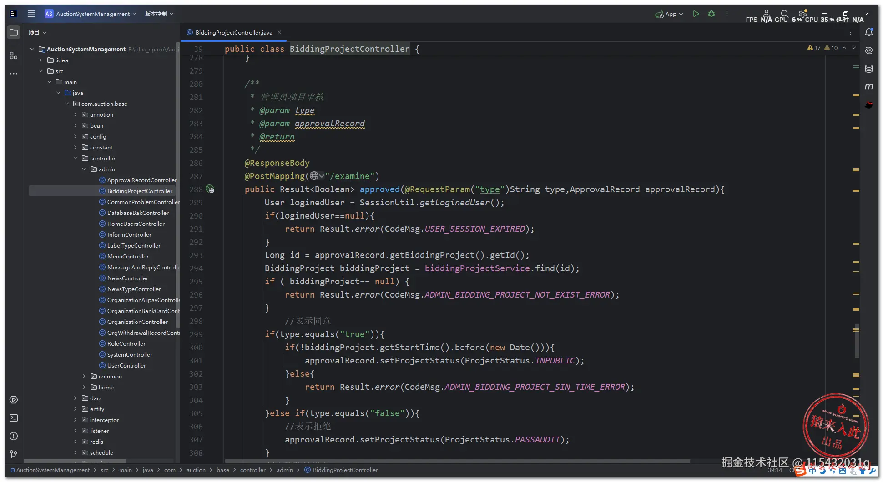Open the Terminal tool window
Viewport: 883px width, 482px height.
pyautogui.click(x=14, y=418)
